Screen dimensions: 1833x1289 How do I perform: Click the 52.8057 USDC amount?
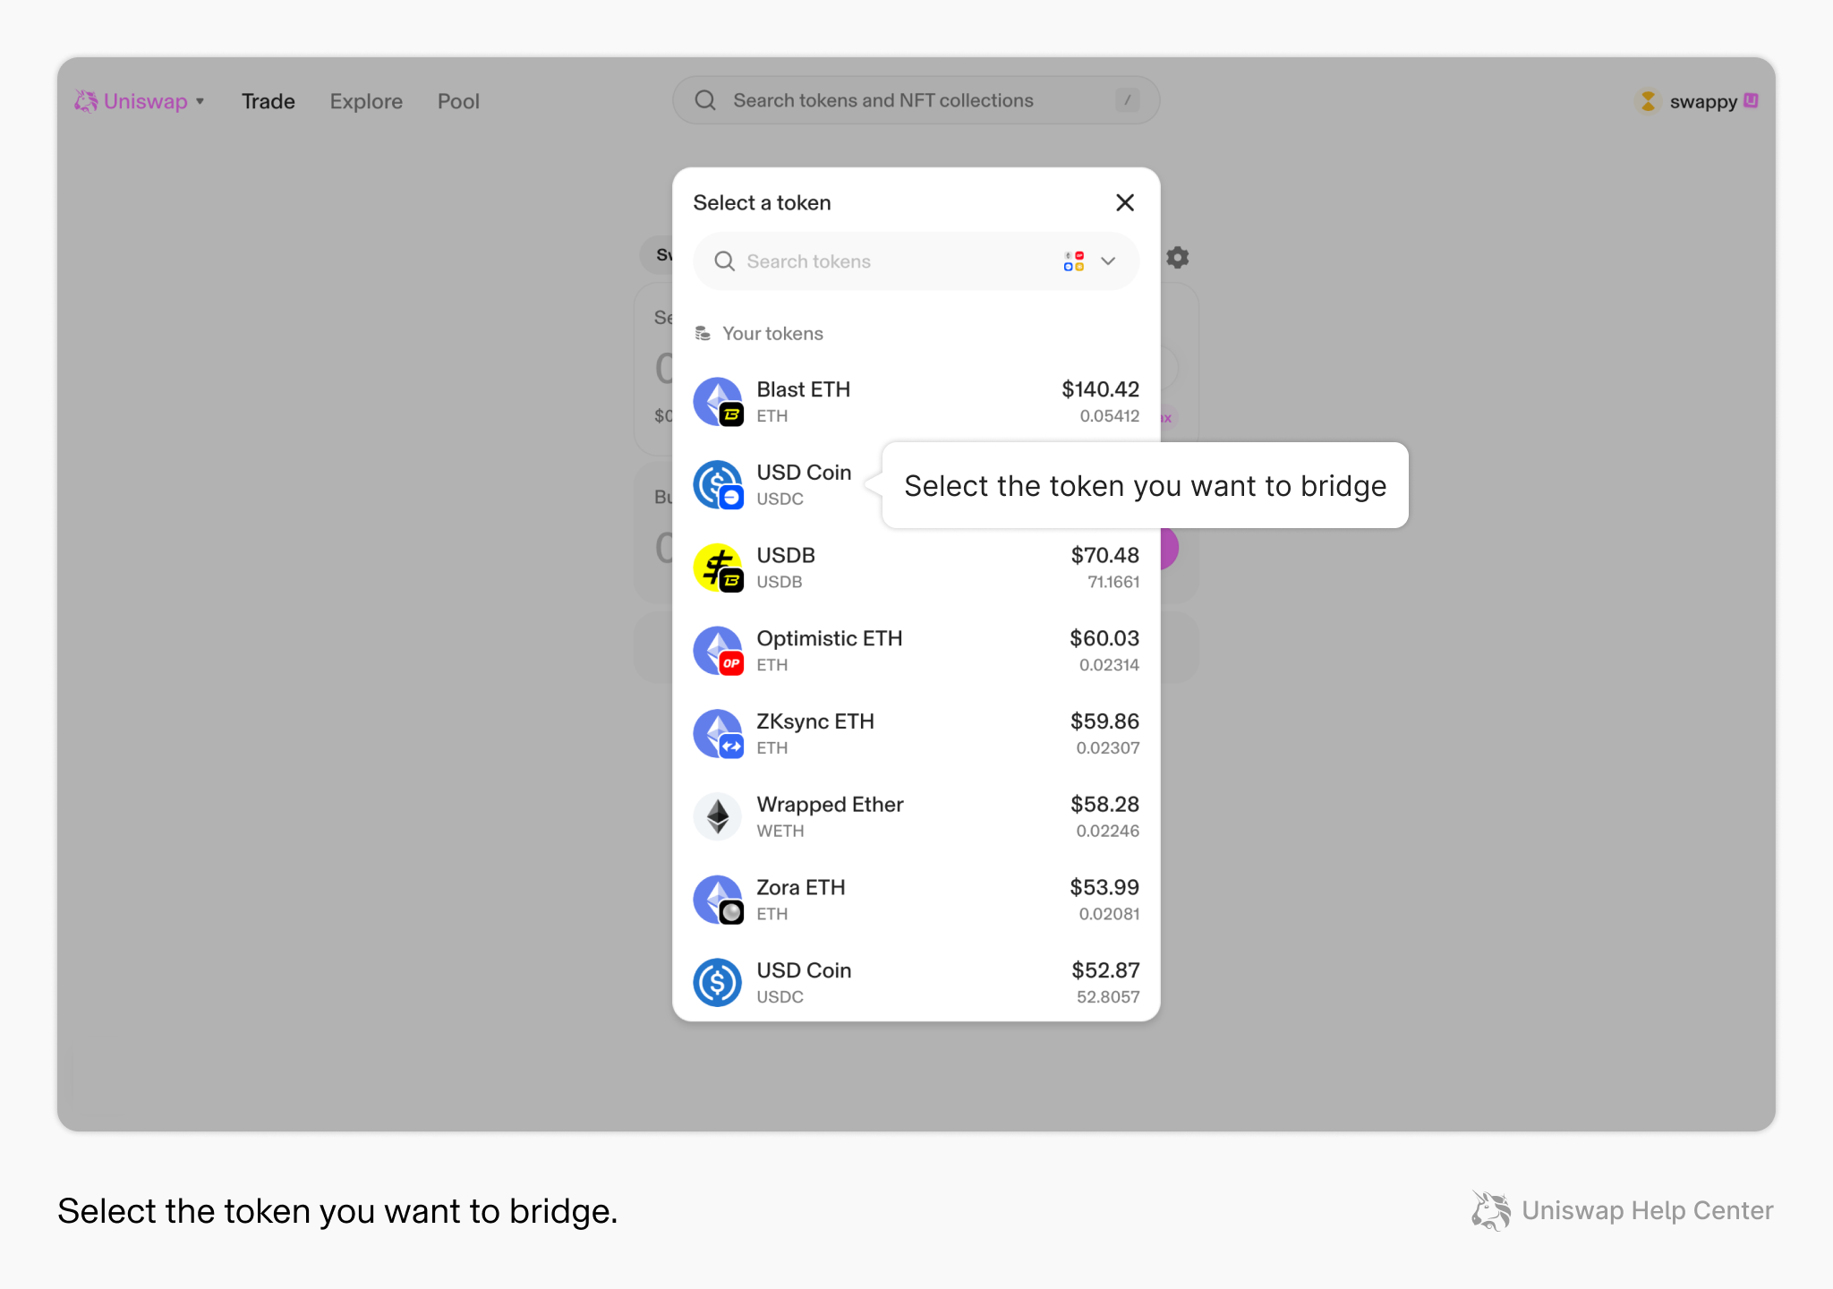tap(1108, 997)
